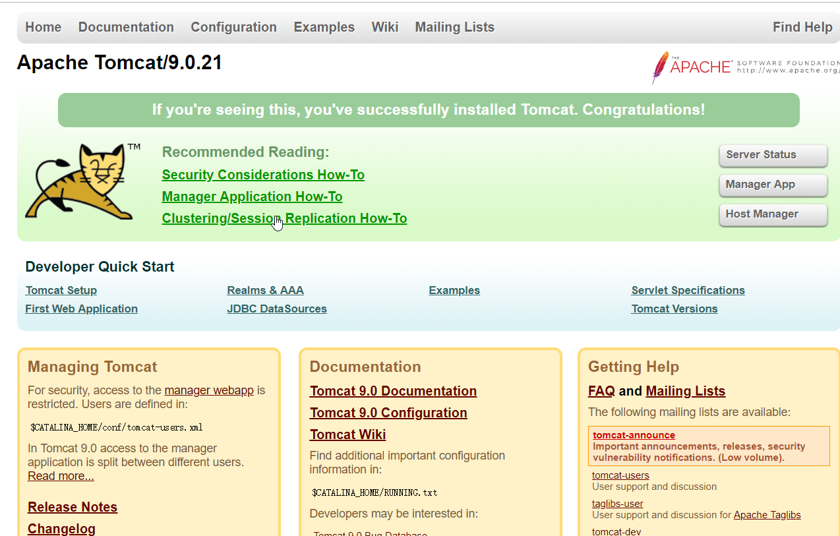Open the Clustering/Session Replication How-To
The image size is (840, 536).
[x=284, y=218]
